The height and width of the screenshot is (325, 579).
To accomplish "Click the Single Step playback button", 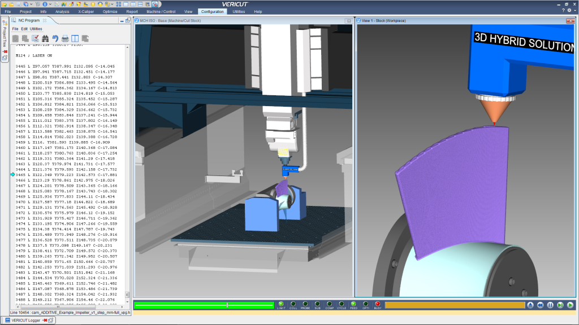I will tap(560, 305).
